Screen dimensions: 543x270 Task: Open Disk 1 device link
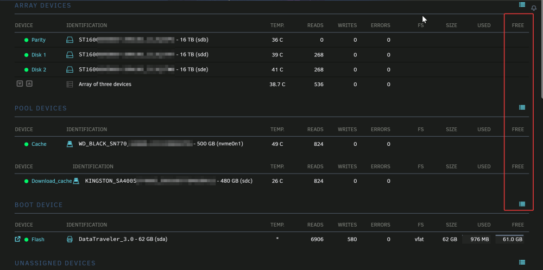click(x=39, y=55)
